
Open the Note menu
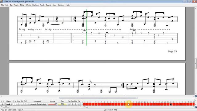pos(22,5)
